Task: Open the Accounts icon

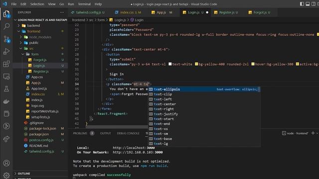Action: pyautogui.click(x=6, y=163)
